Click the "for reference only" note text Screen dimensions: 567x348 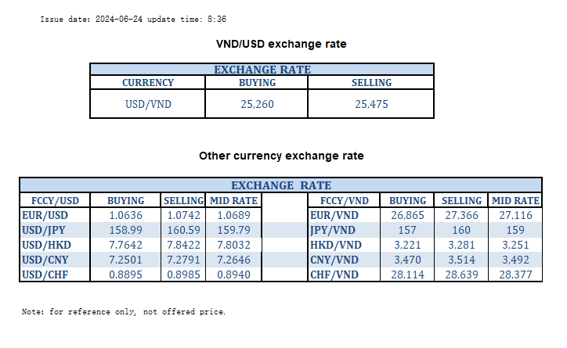click(x=124, y=312)
